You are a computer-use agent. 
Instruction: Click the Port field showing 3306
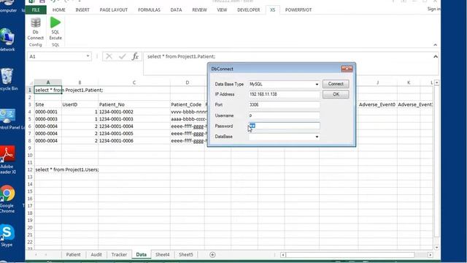[x=284, y=105]
